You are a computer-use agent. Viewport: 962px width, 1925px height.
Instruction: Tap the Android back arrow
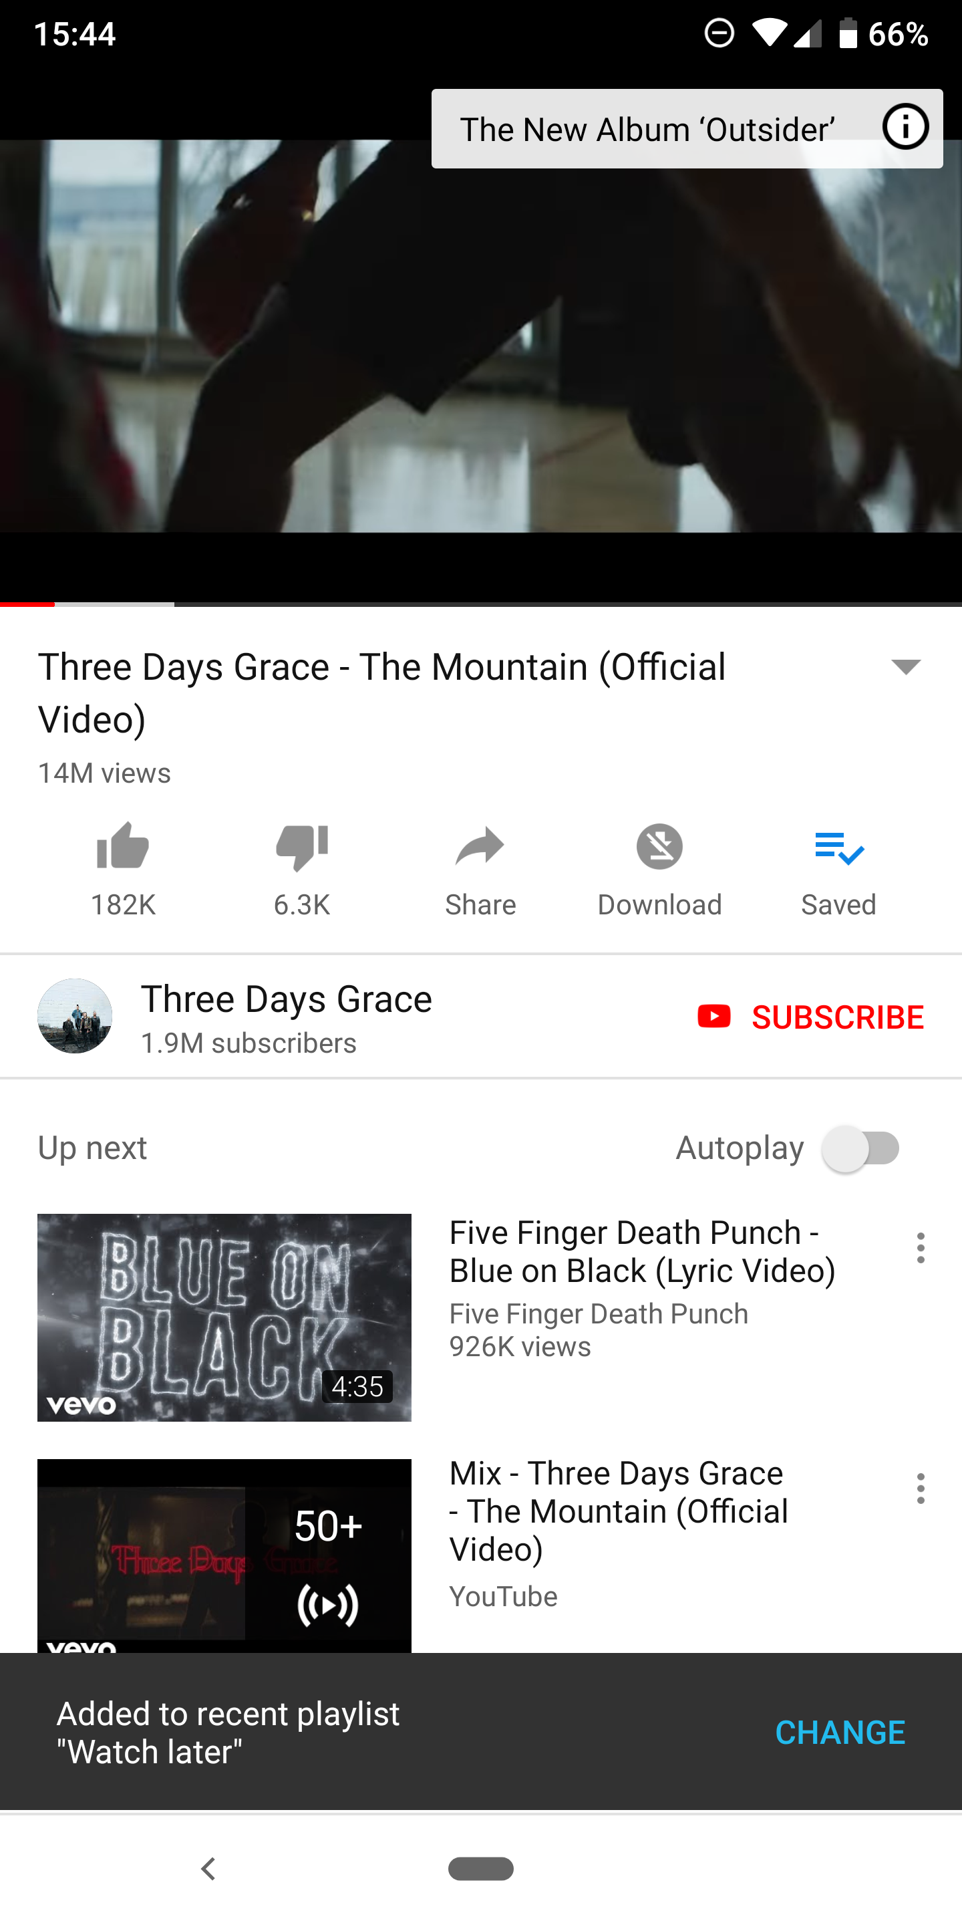208,1868
